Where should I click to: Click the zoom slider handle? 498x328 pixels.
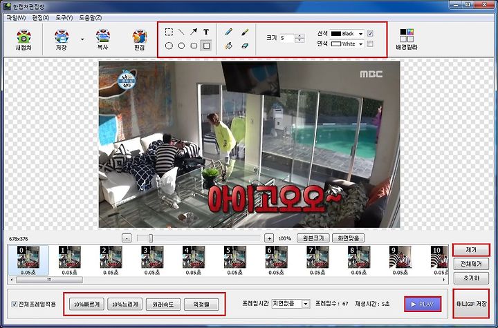pos(151,238)
